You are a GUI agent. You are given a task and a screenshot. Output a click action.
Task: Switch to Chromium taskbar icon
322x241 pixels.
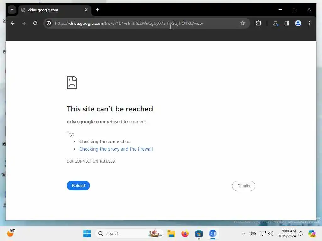coord(213,233)
